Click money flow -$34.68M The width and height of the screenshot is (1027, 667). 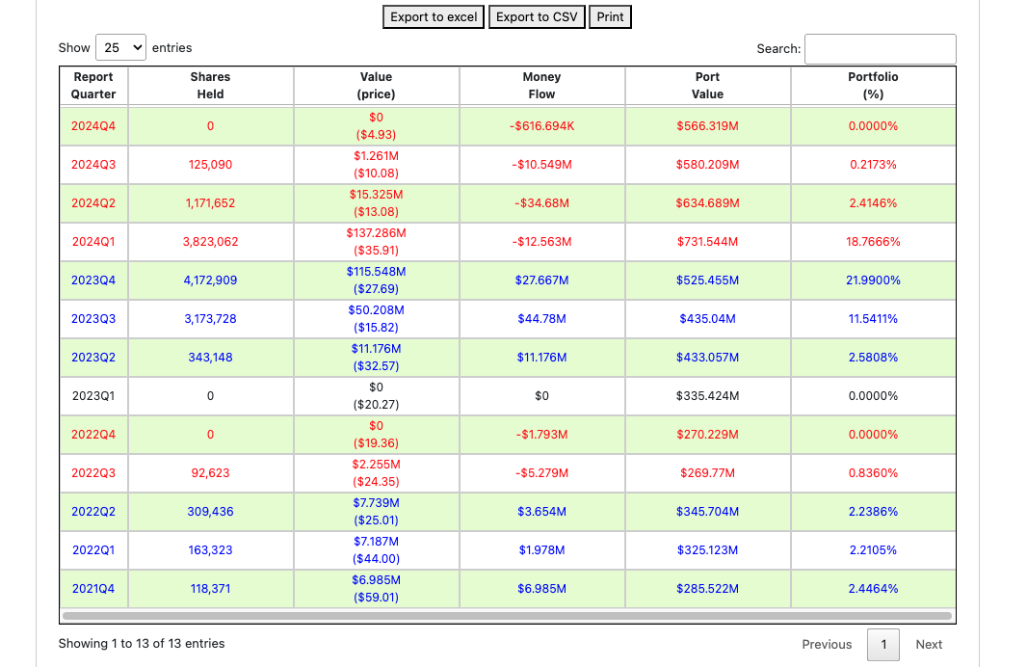[541, 203]
